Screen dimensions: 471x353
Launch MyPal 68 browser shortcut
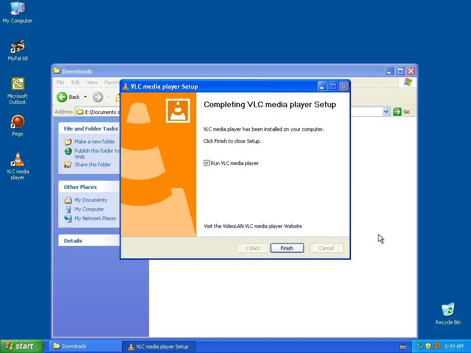[17, 50]
